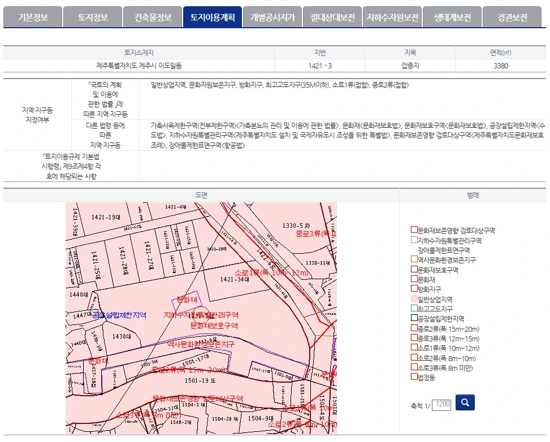Select the 지하수자원보전 tab

391,17
